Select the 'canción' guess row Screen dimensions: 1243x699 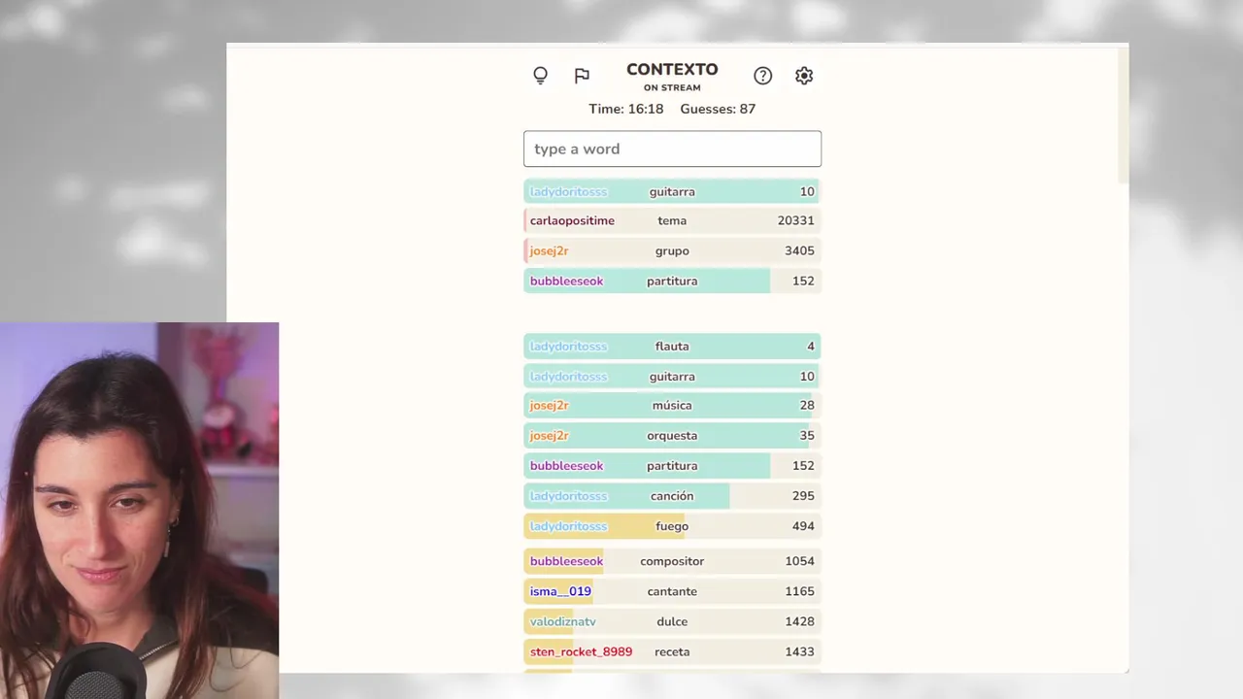point(672,495)
